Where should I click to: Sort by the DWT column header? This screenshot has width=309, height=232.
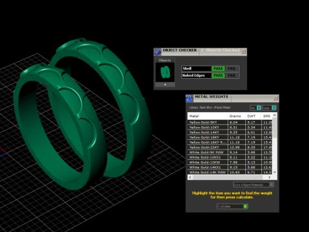pos(254,116)
